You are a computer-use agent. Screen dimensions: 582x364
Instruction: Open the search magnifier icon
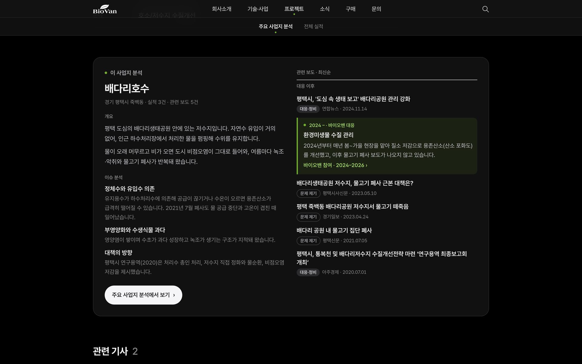coord(485,9)
